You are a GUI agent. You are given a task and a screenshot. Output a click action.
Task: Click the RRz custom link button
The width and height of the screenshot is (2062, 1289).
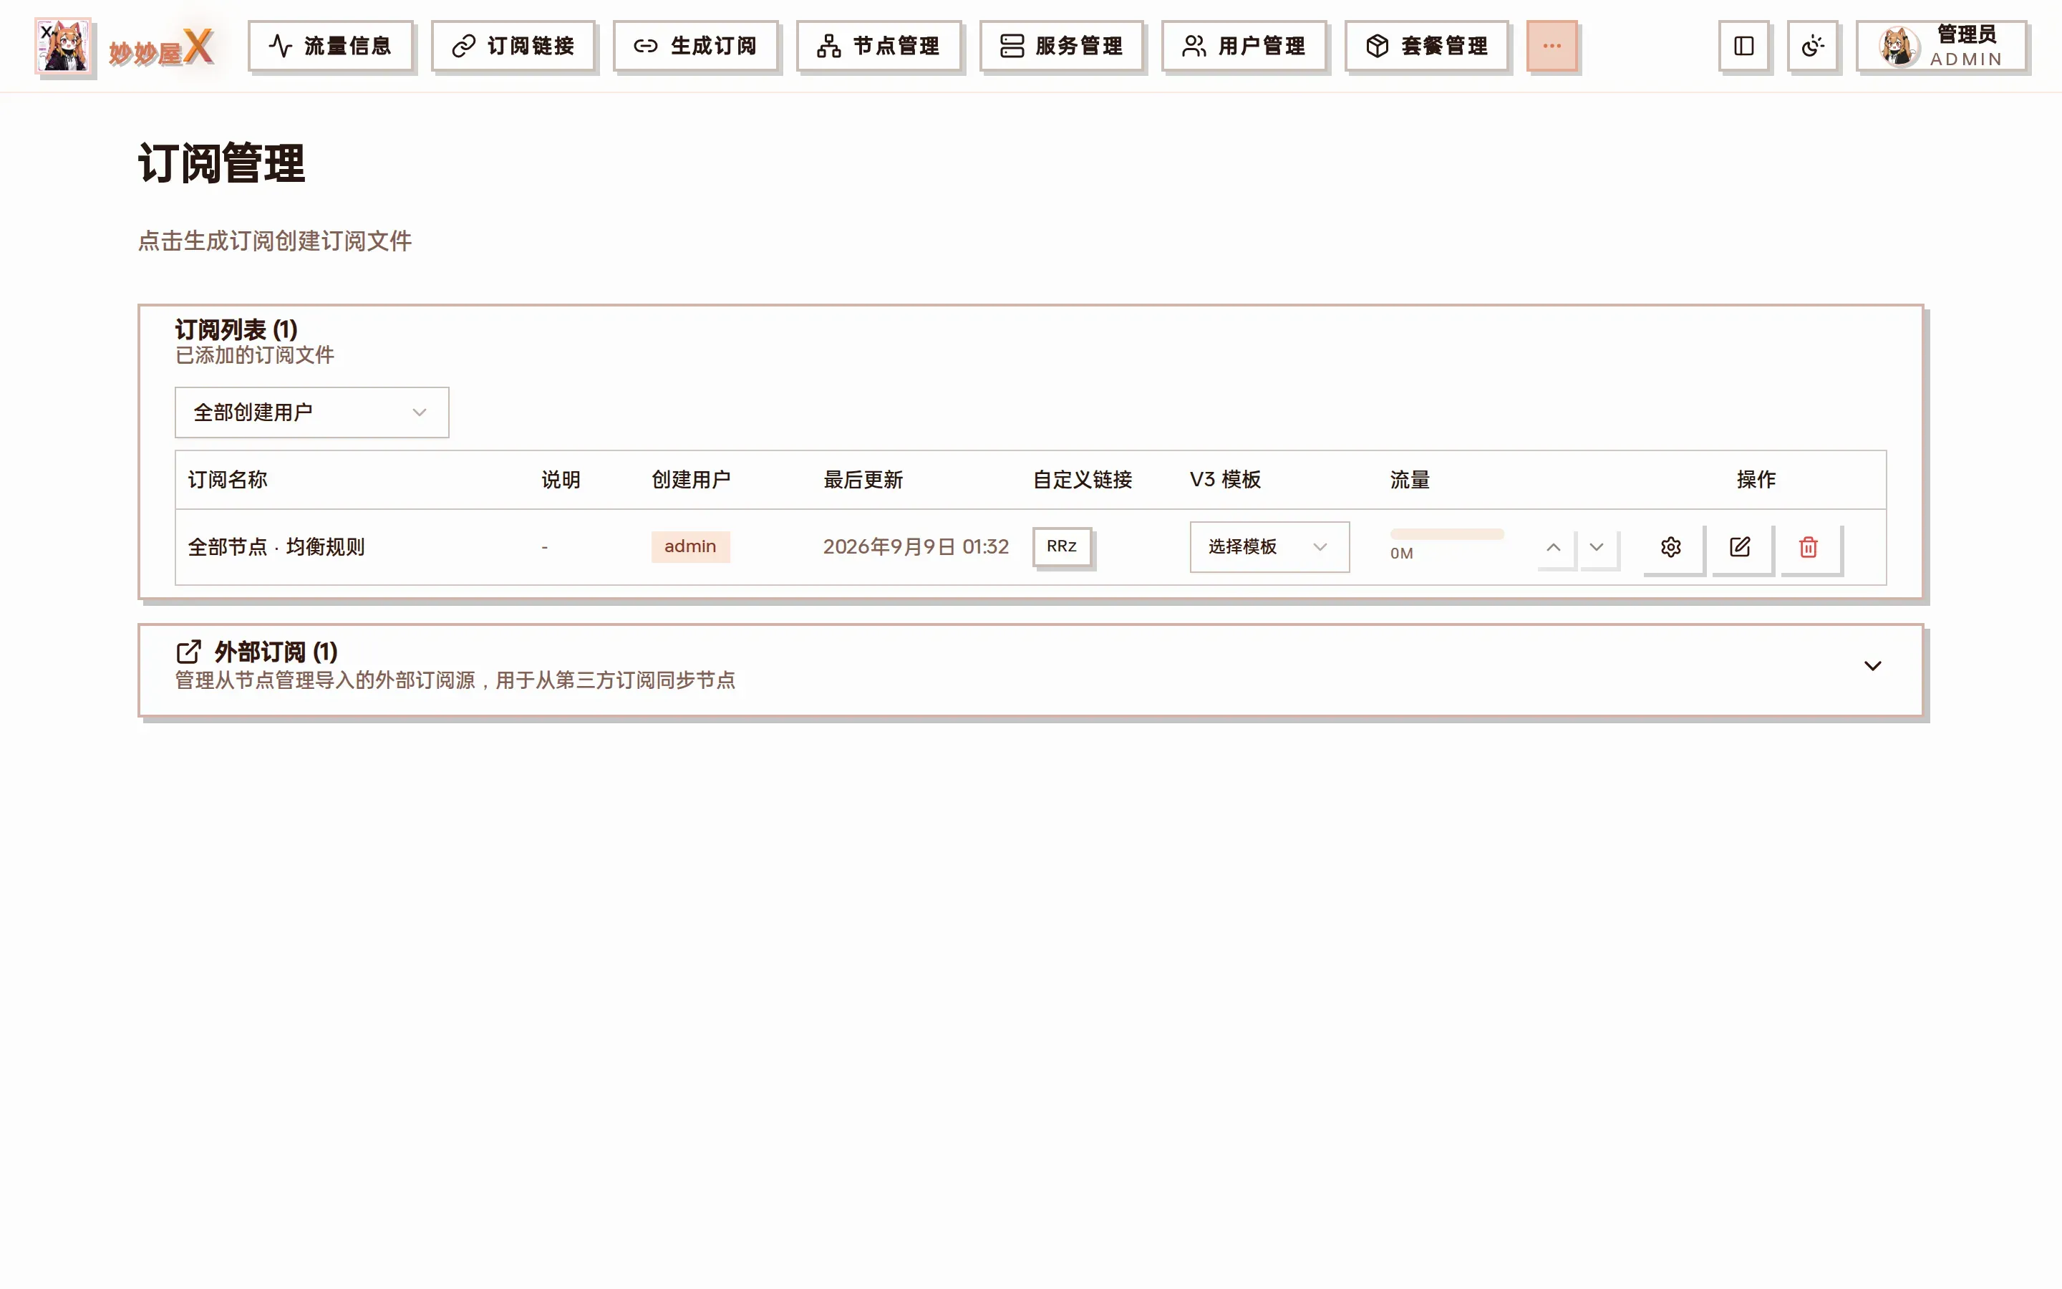[1062, 546]
